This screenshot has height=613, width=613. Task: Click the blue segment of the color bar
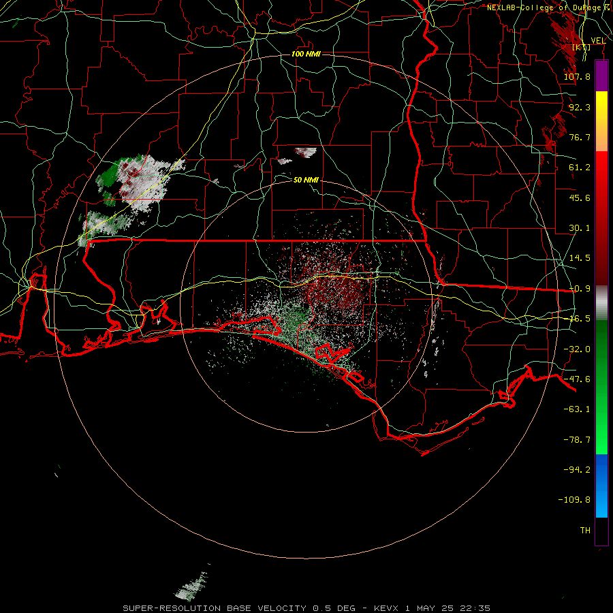coord(601,486)
